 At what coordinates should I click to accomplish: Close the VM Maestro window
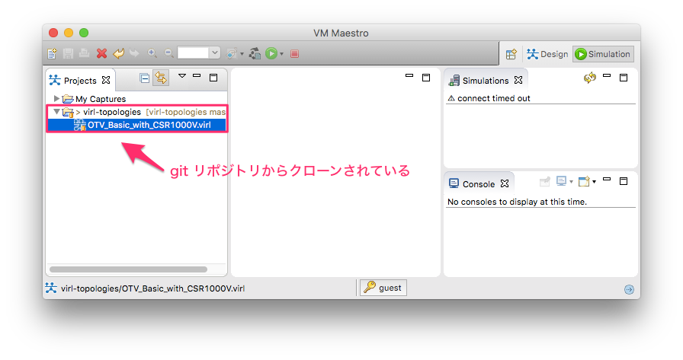(x=53, y=33)
